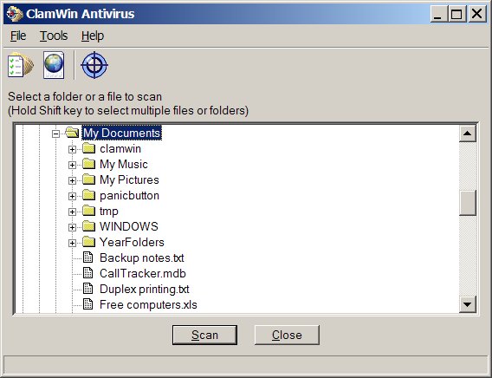The height and width of the screenshot is (378, 492).
Task: Close the window using title bar X
Action: 477,14
